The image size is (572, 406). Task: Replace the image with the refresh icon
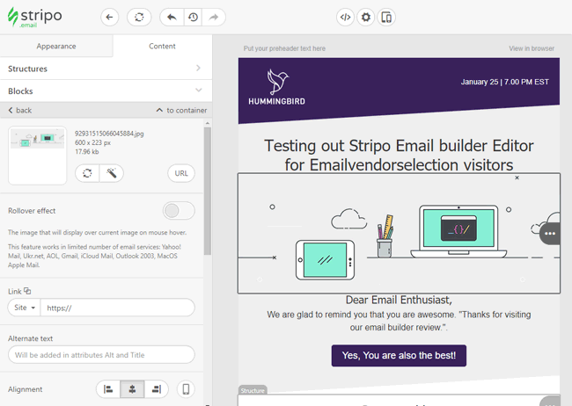tap(87, 173)
